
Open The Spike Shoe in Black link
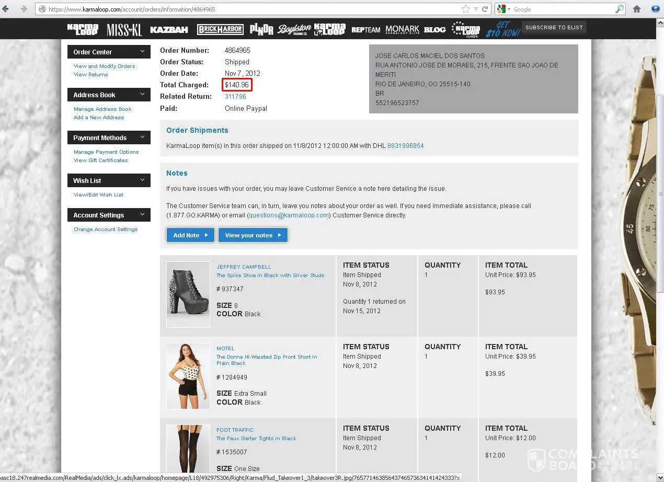click(270, 276)
